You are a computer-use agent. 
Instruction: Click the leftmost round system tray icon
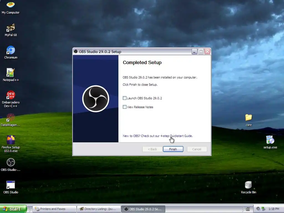(x=258, y=209)
